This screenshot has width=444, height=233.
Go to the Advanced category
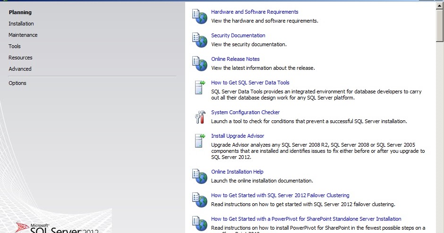pyautogui.click(x=20, y=69)
